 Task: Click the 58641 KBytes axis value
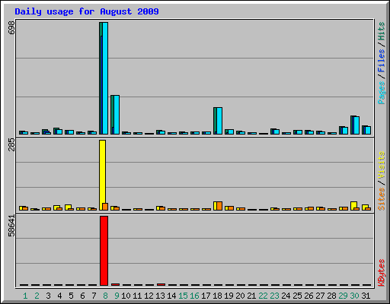(x=11, y=226)
